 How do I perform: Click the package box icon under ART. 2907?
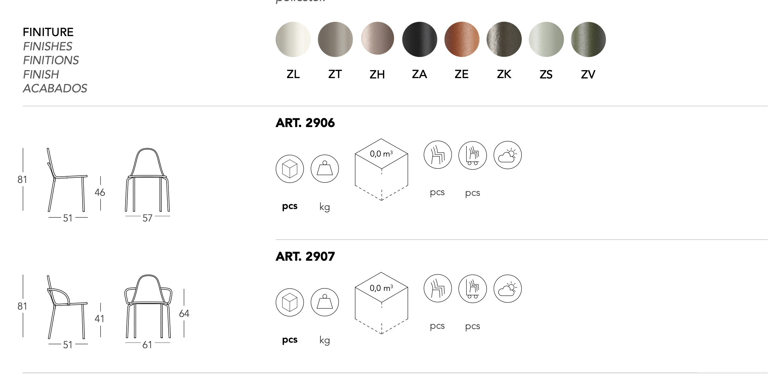pos(290,302)
